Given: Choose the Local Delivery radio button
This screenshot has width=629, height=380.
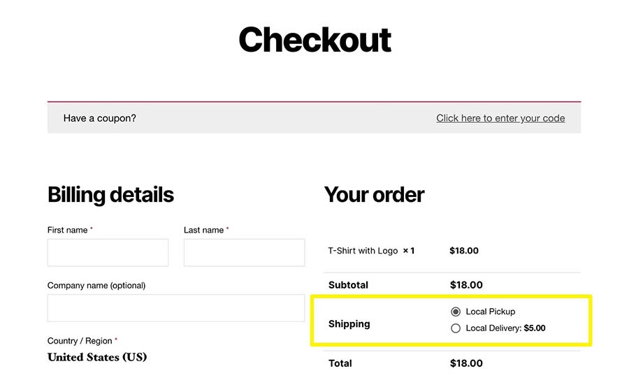Looking at the screenshot, I should pyautogui.click(x=456, y=328).
